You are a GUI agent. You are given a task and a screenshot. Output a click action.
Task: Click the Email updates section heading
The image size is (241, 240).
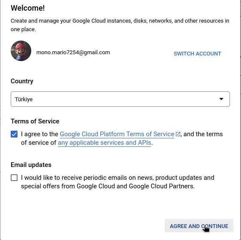[31, 165]
